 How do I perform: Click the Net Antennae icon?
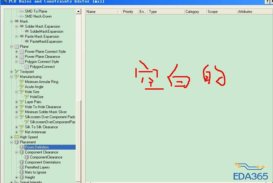coord(21,132)
